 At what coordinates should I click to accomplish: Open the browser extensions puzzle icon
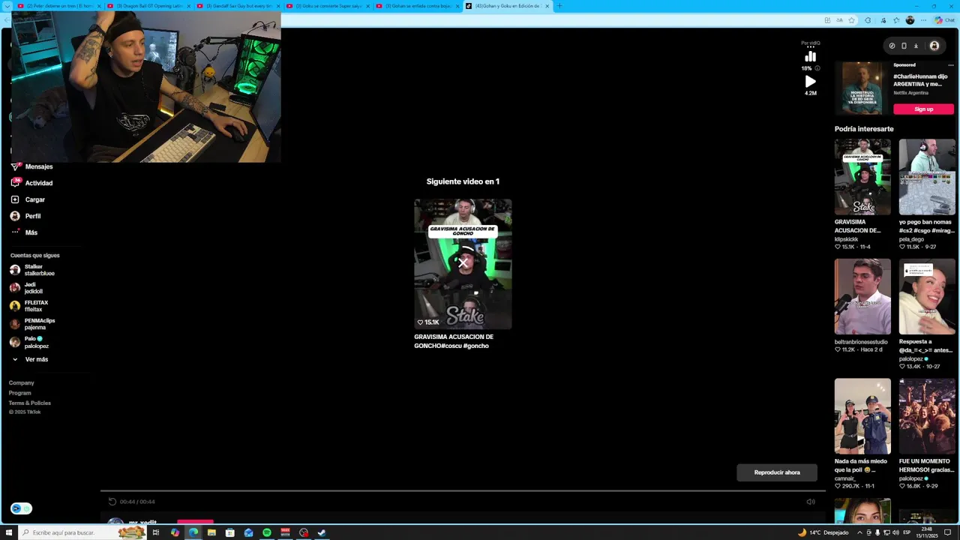(x=868, y=20)
